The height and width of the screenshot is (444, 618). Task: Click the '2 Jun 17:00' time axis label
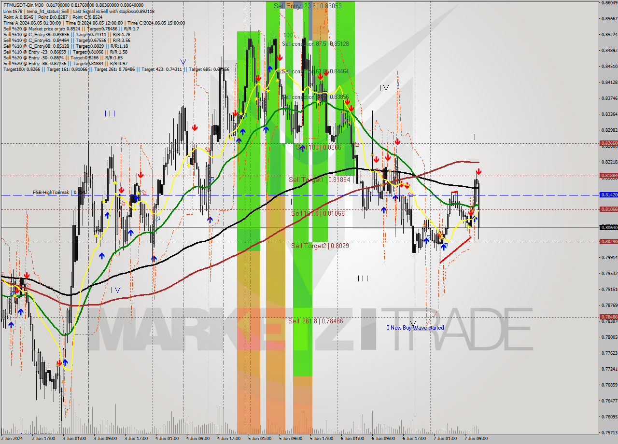(x=43, y=439)
